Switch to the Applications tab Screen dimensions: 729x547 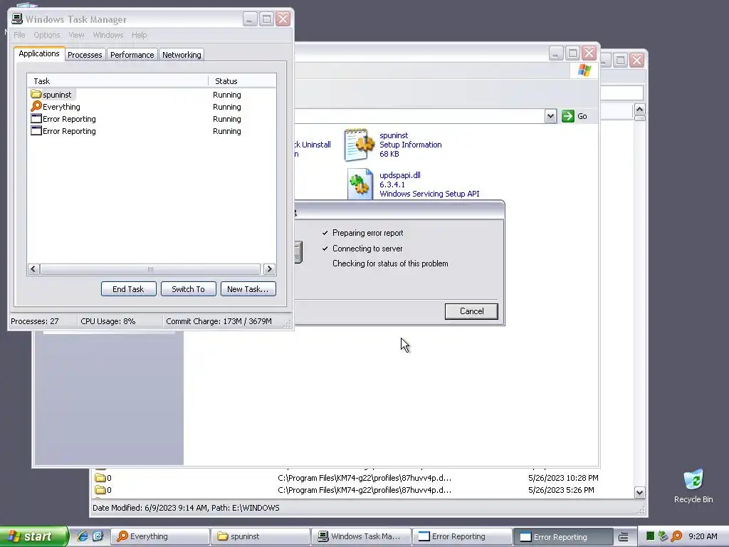click(39, 53)
